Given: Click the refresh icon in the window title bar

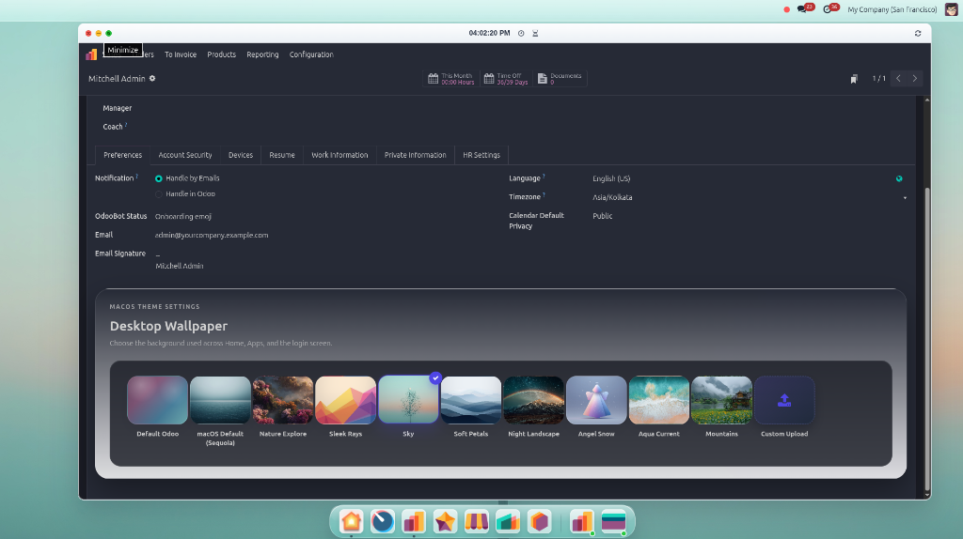Looking at the screenshot, I should tap(918, 33).
